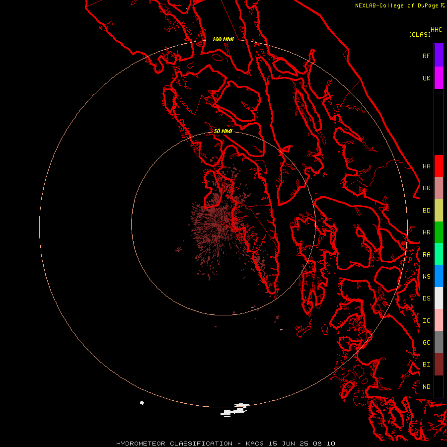447x447 pixels.
Task: Click the HA legend label
Action: pyautogui.click(x=426, y=166)
